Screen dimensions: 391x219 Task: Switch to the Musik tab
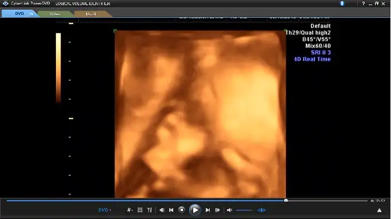[x=91, y=14]
